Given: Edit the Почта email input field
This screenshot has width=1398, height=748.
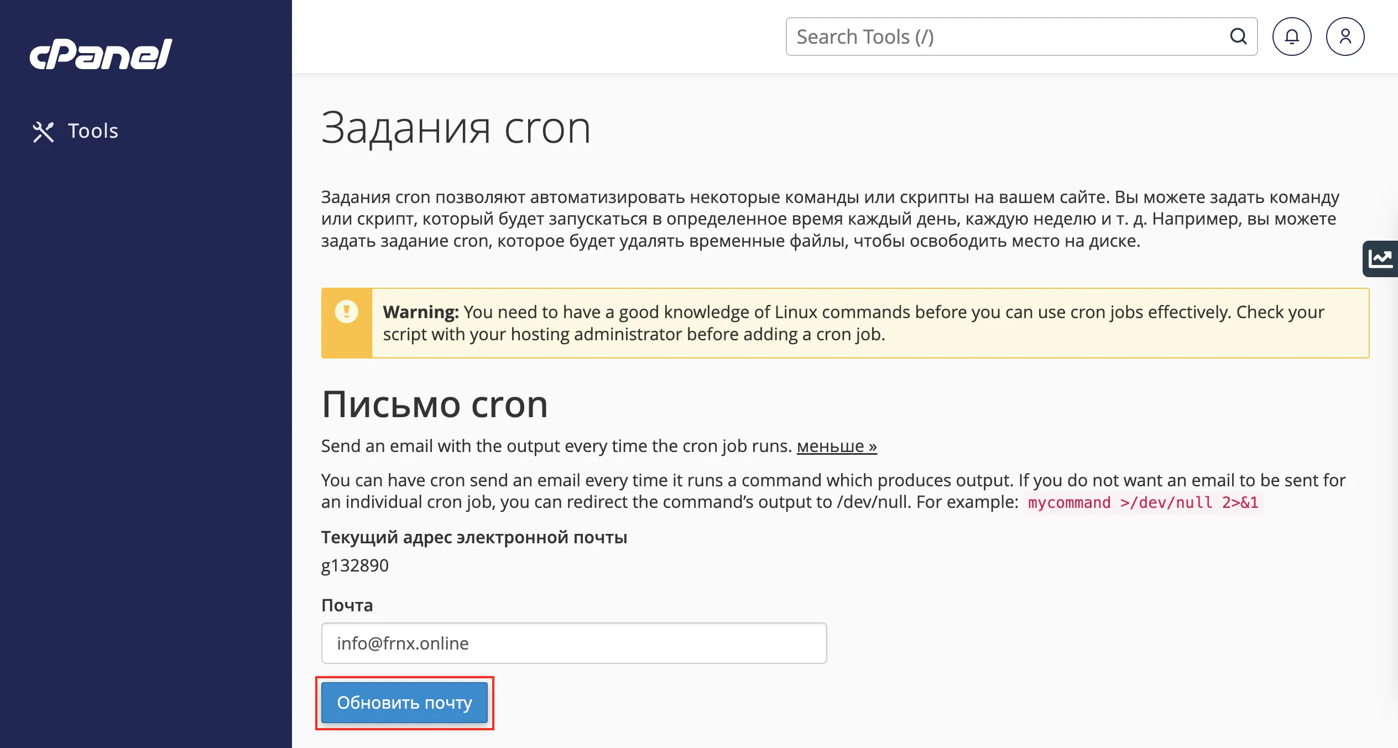Looking at the screenshot, I should [x=574, y=643].
